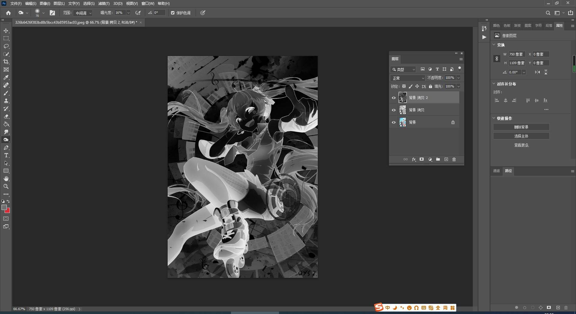
Task: Select the Paint Bucket tool
Action: (6, 124)
